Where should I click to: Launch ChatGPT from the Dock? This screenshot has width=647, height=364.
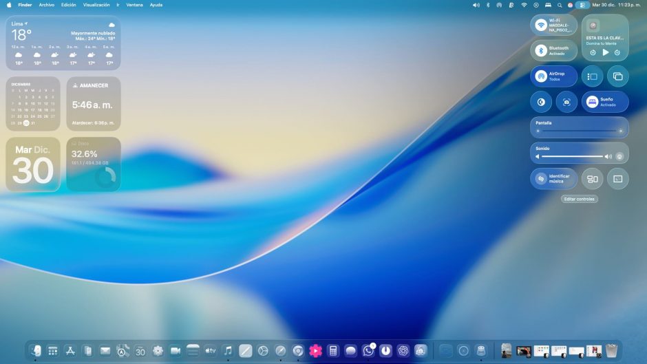click(403, 351)
